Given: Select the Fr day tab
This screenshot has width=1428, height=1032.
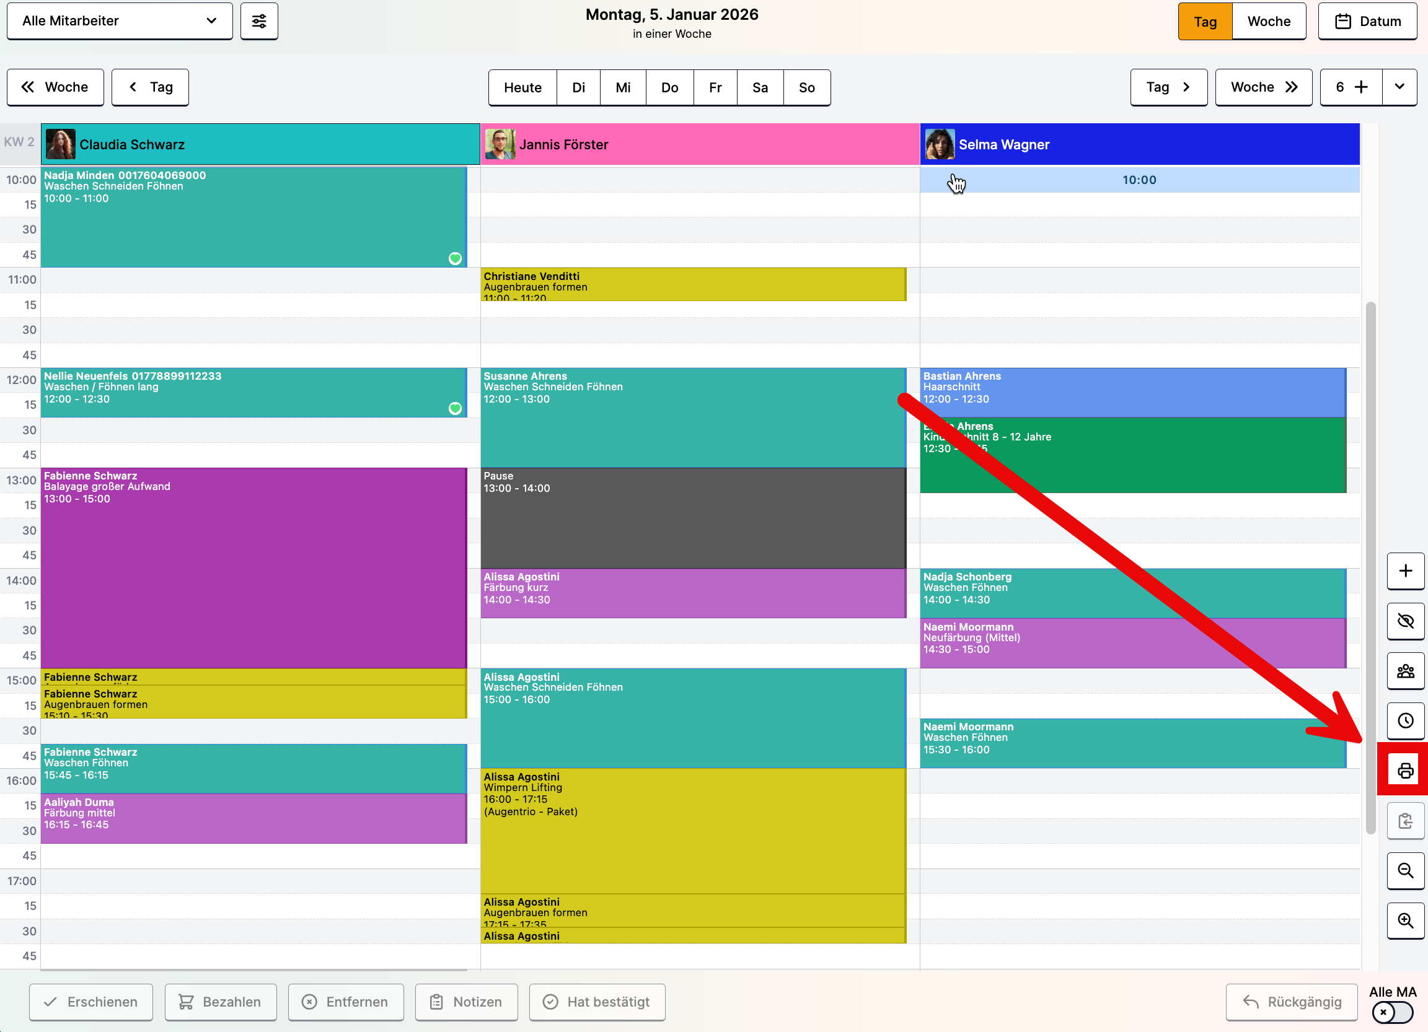Looking at the screenshot, I should 715,87.
